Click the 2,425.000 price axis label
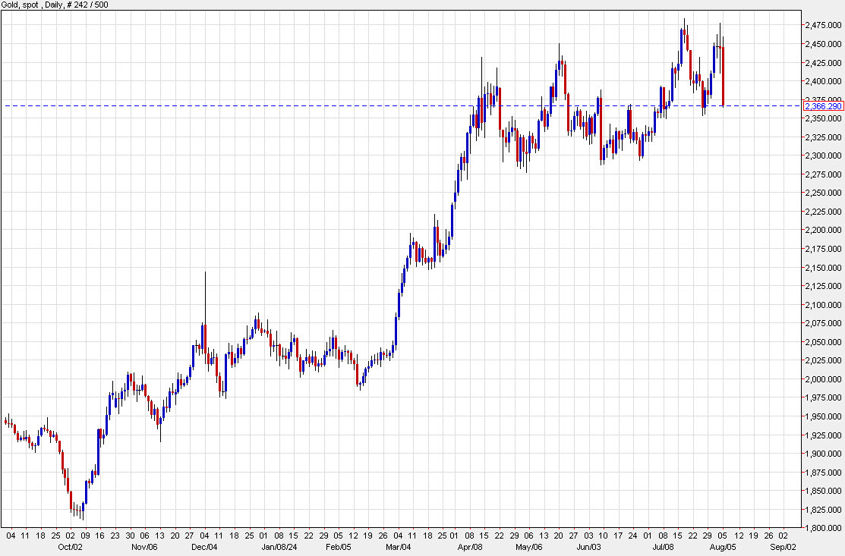Viewport: 845px width, 556px height. tap(823, 63)
